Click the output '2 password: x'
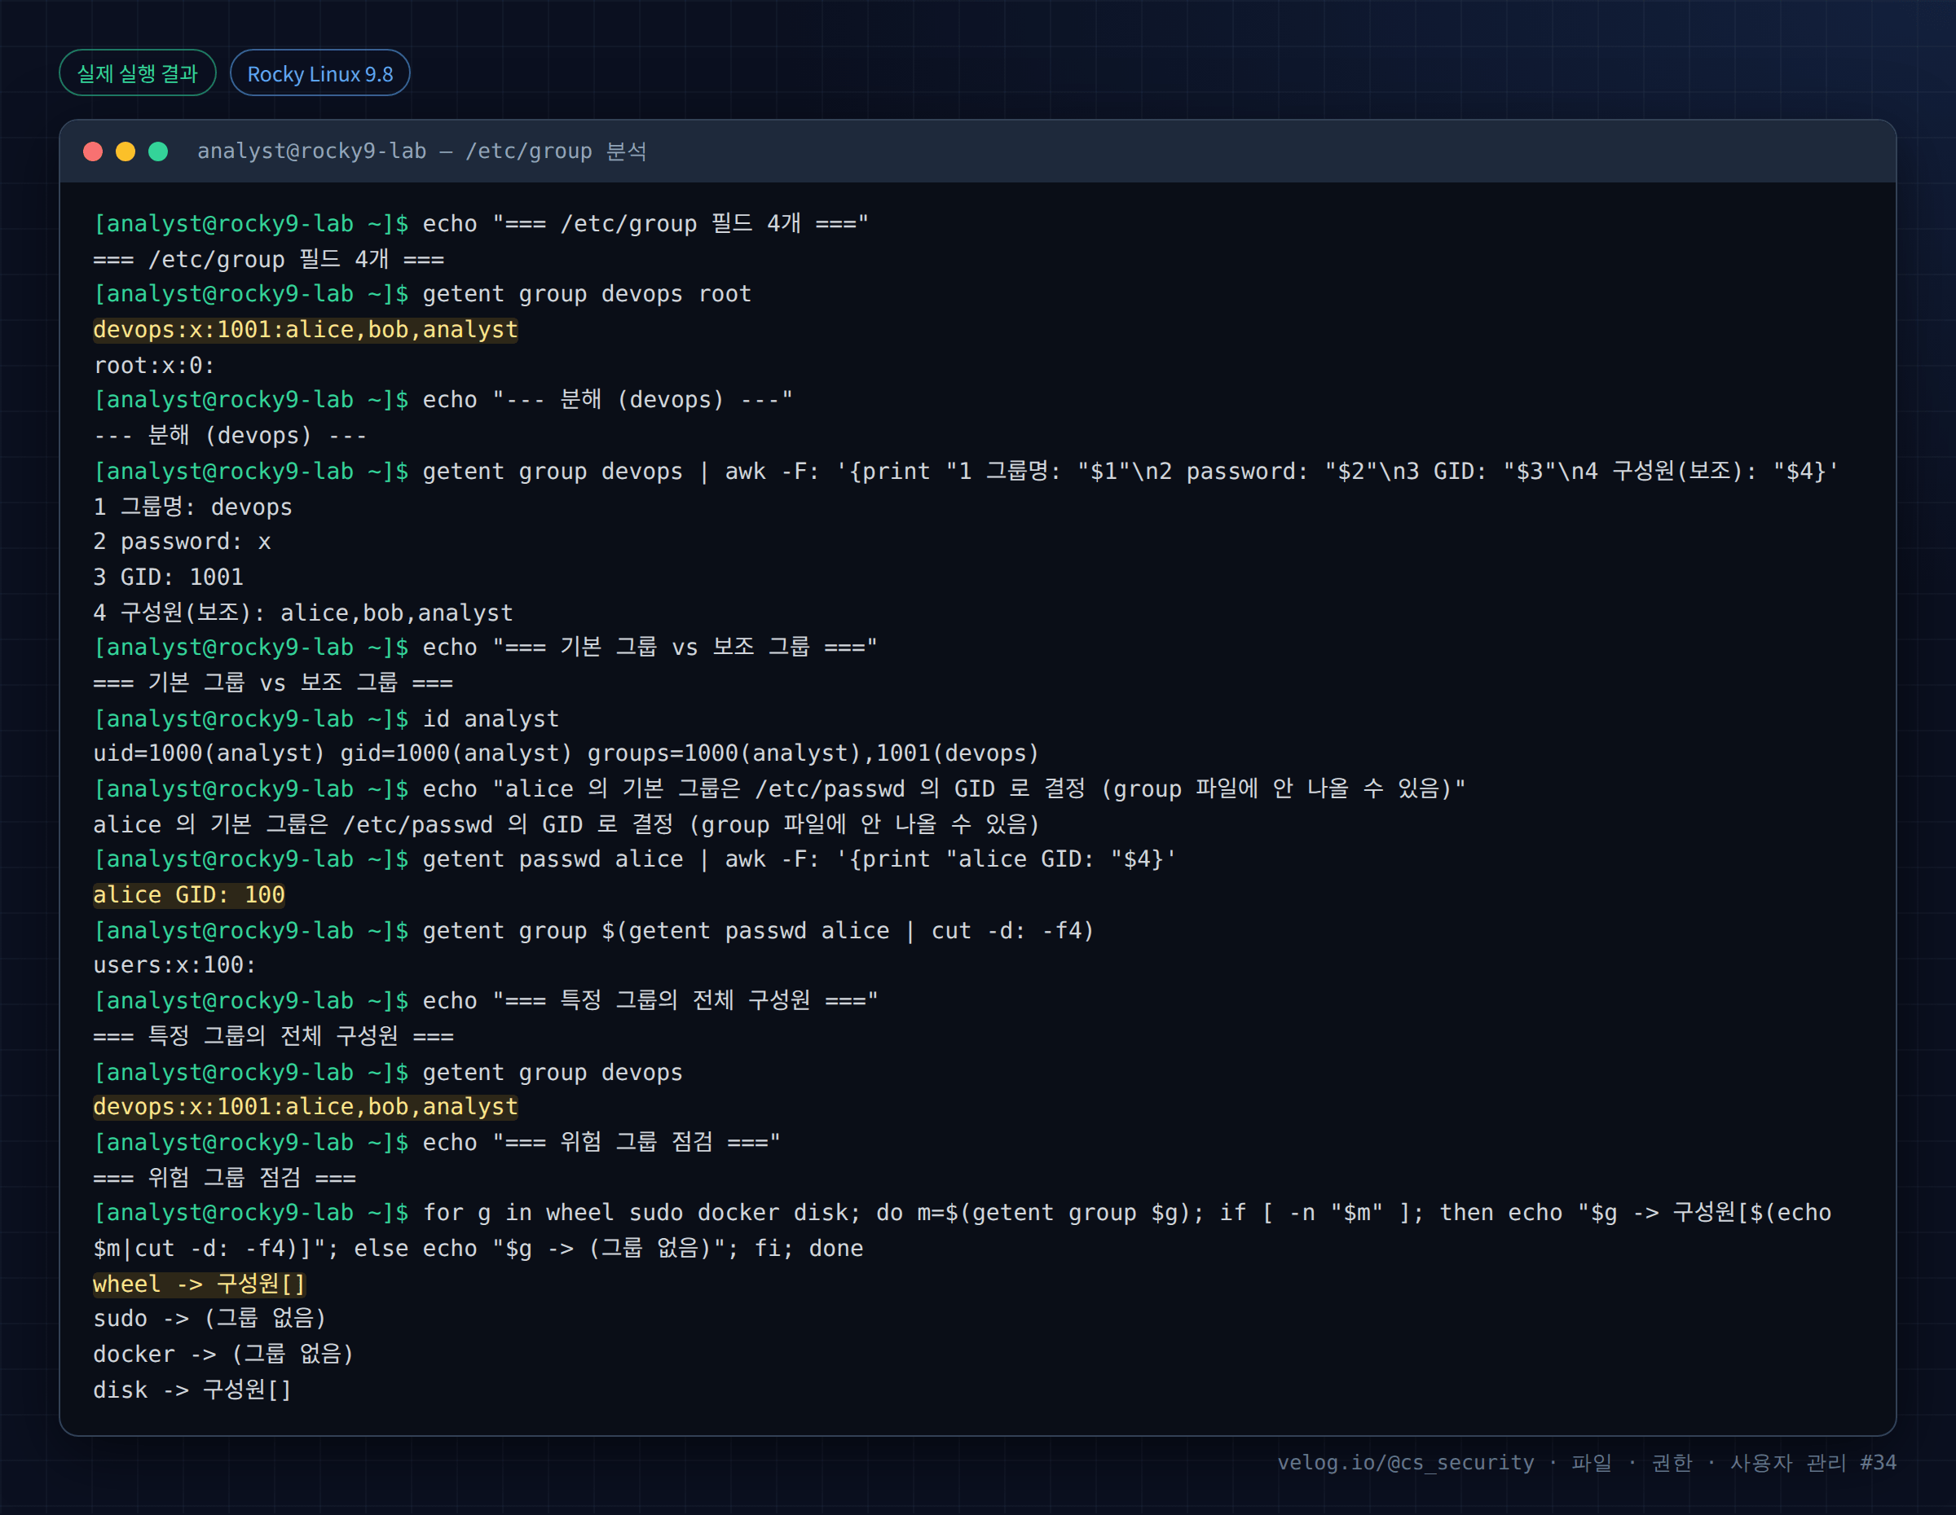The height and width of the screenshot is (1515, 1956). 182,542
